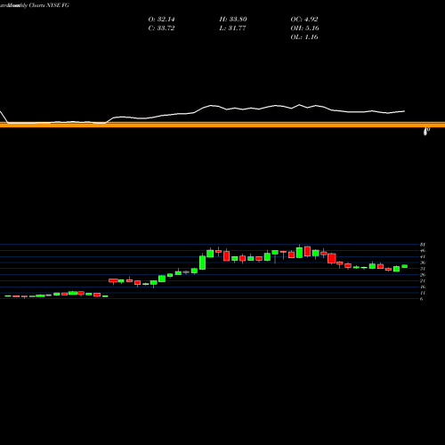The height and width of the screenshot is (445, 445).
Task: Click the price axis label 21
Action: point(423,280)
